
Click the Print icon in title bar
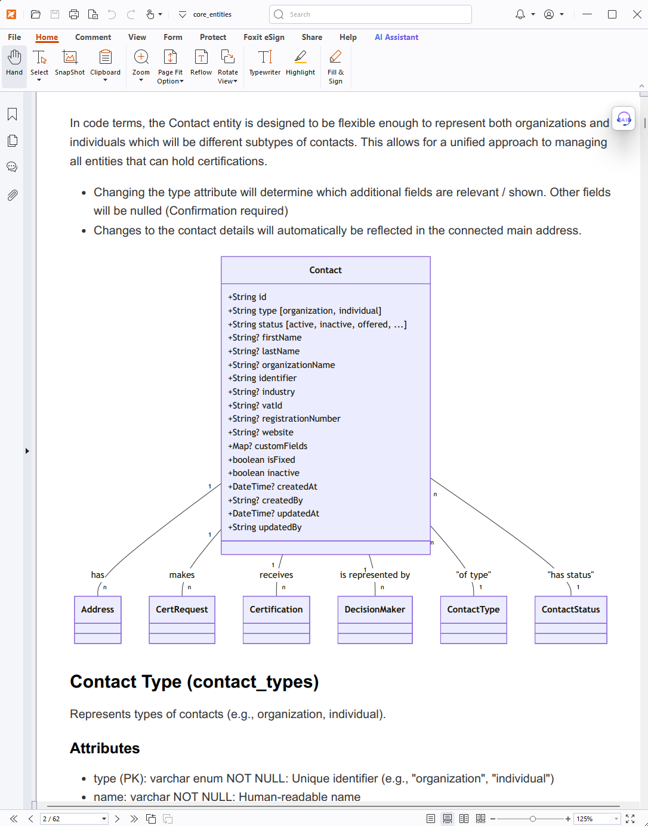point(74,14)
